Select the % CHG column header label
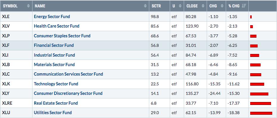 (x=234, y=6)
